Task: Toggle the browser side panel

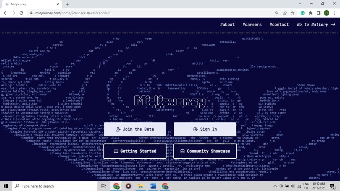Action: (318, 13)
